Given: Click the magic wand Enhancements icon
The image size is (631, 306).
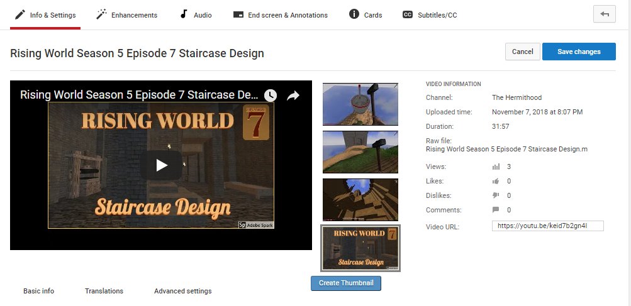Looking at the screenshot, I should 101,15.
